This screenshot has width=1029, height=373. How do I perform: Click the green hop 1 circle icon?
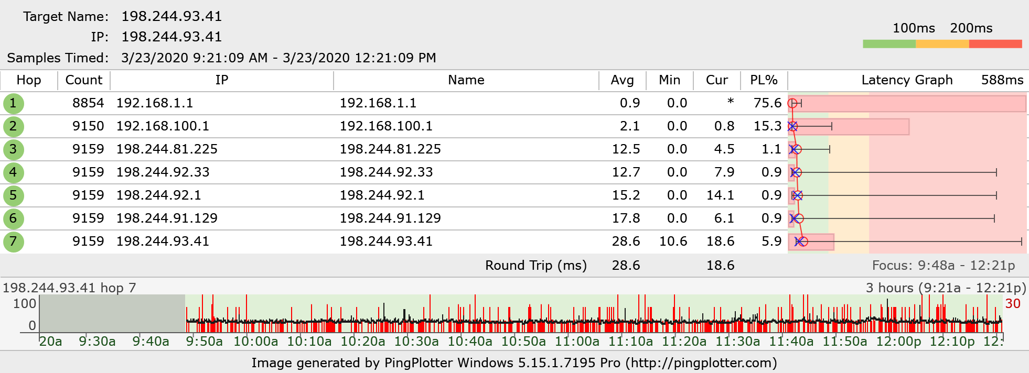[13, 103]
